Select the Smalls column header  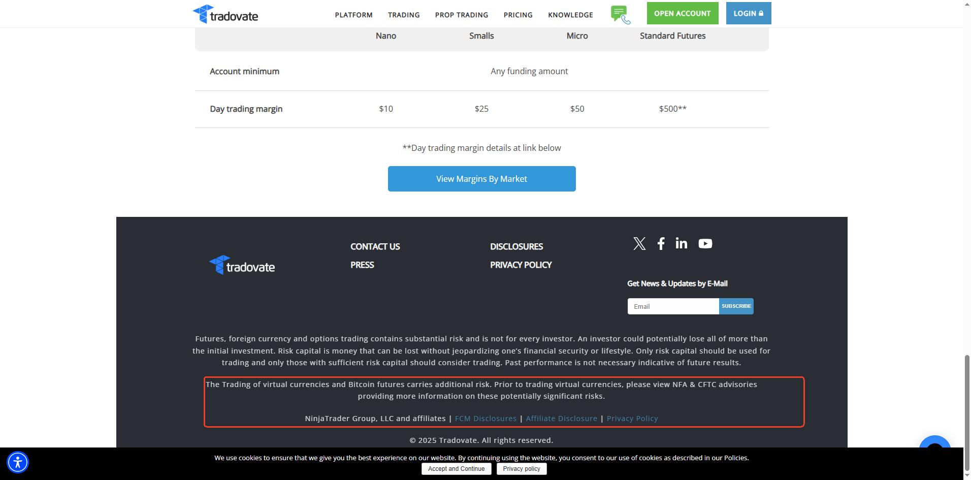coord(481,36)
